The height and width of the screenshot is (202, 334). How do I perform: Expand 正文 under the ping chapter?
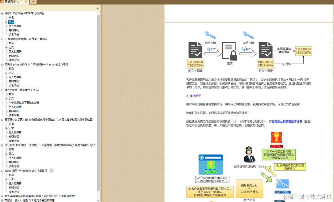tap(6, 73)
